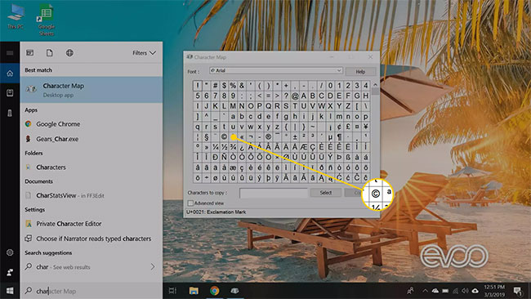
Task: Open the settings gear in search sidebar
Action: point(10,252)
